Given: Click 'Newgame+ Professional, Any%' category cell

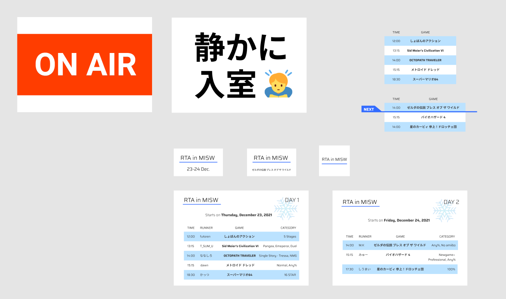Looking at the screenshot, I should point(442,257).
